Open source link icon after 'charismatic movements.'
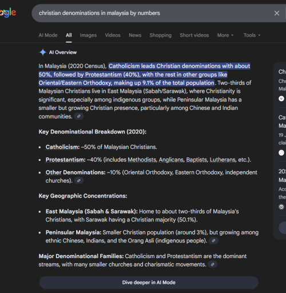Image resolution: width=286 pixels, height=293 pixels. [x=213, y=264]
